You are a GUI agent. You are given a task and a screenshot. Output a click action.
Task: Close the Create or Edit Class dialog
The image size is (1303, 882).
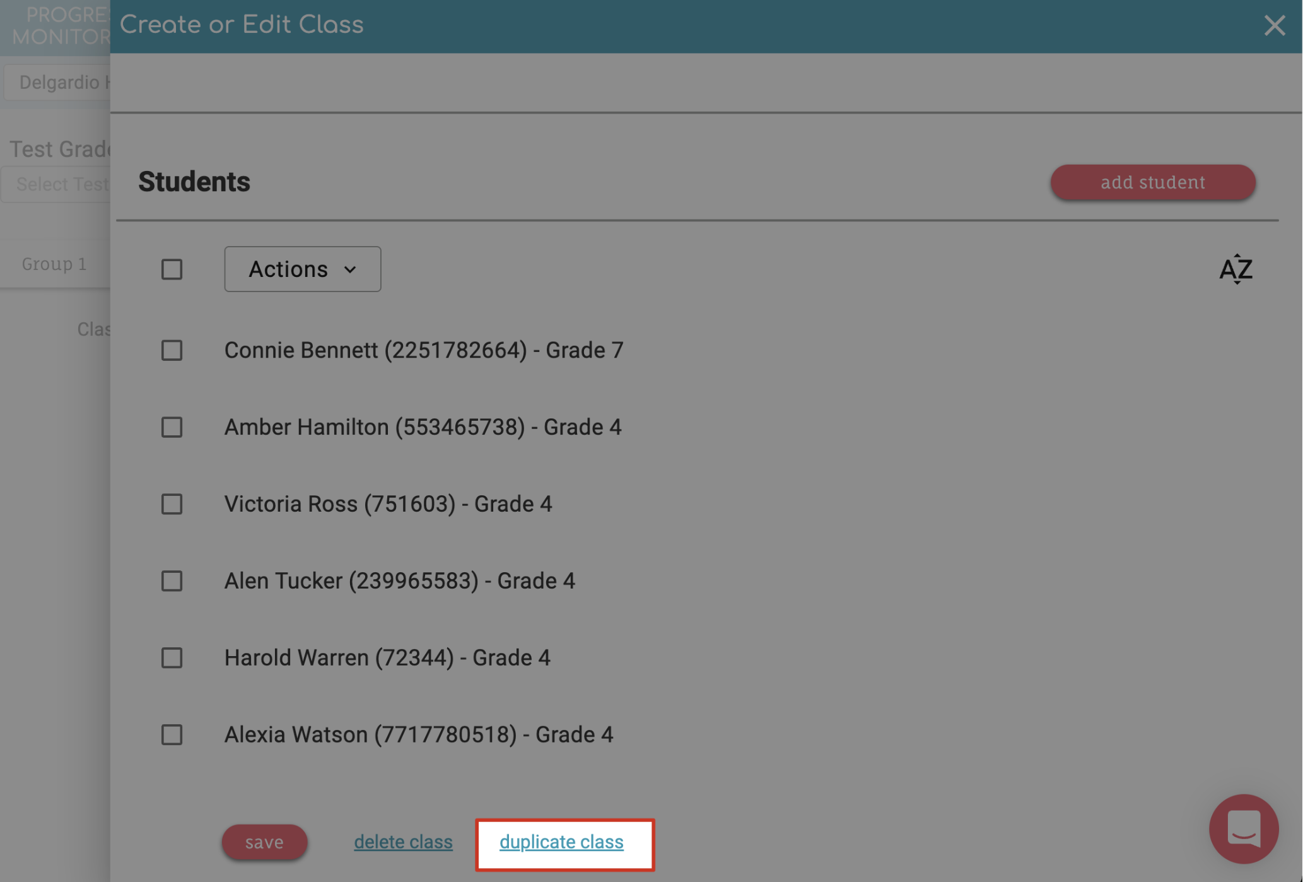click(x=1275, y=26)
